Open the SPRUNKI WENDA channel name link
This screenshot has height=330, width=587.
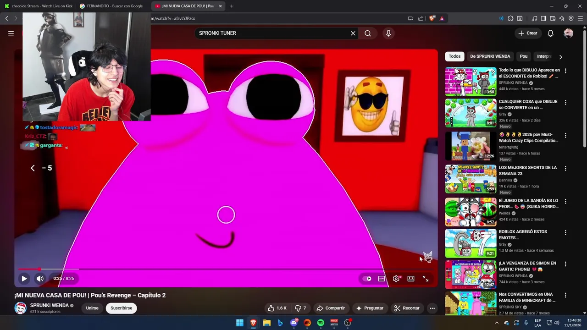49,305
